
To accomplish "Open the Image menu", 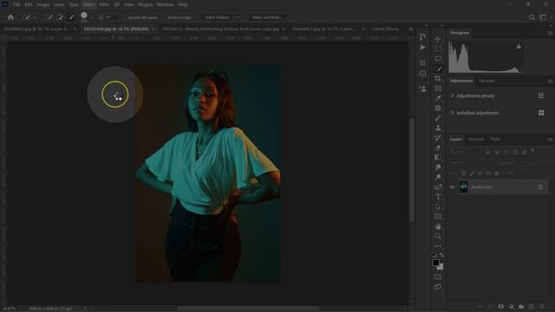I will [x=42, y=4].
